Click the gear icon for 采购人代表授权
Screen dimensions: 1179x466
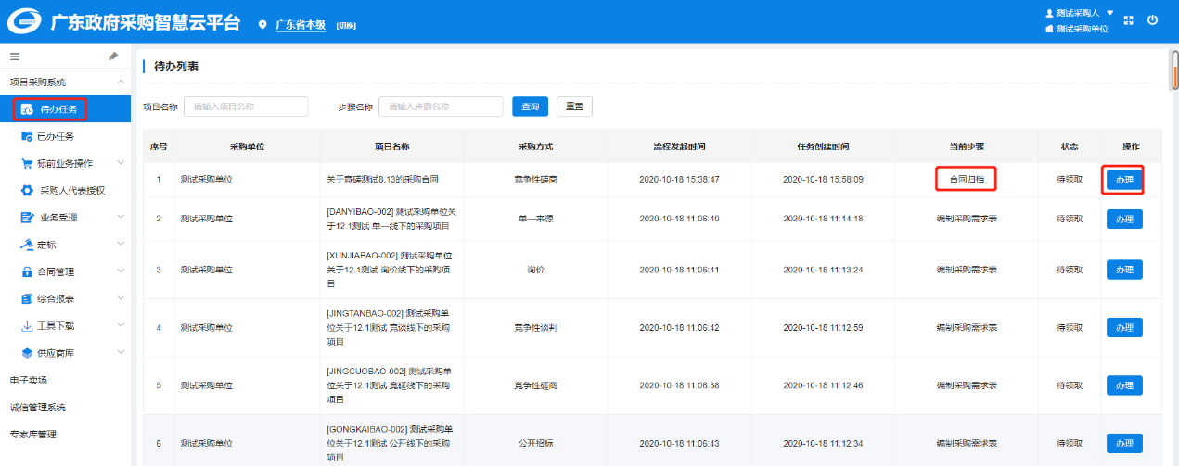(28, 191)
